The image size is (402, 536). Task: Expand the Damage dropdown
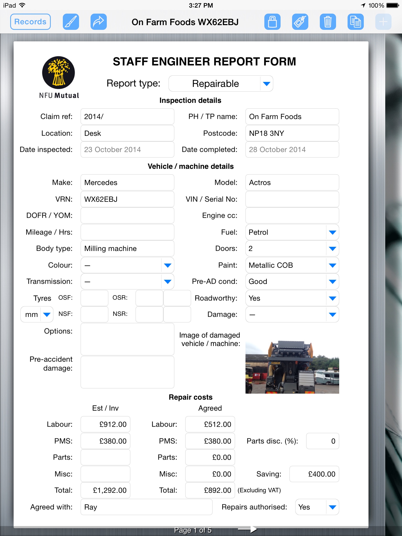tap(292, 314)
